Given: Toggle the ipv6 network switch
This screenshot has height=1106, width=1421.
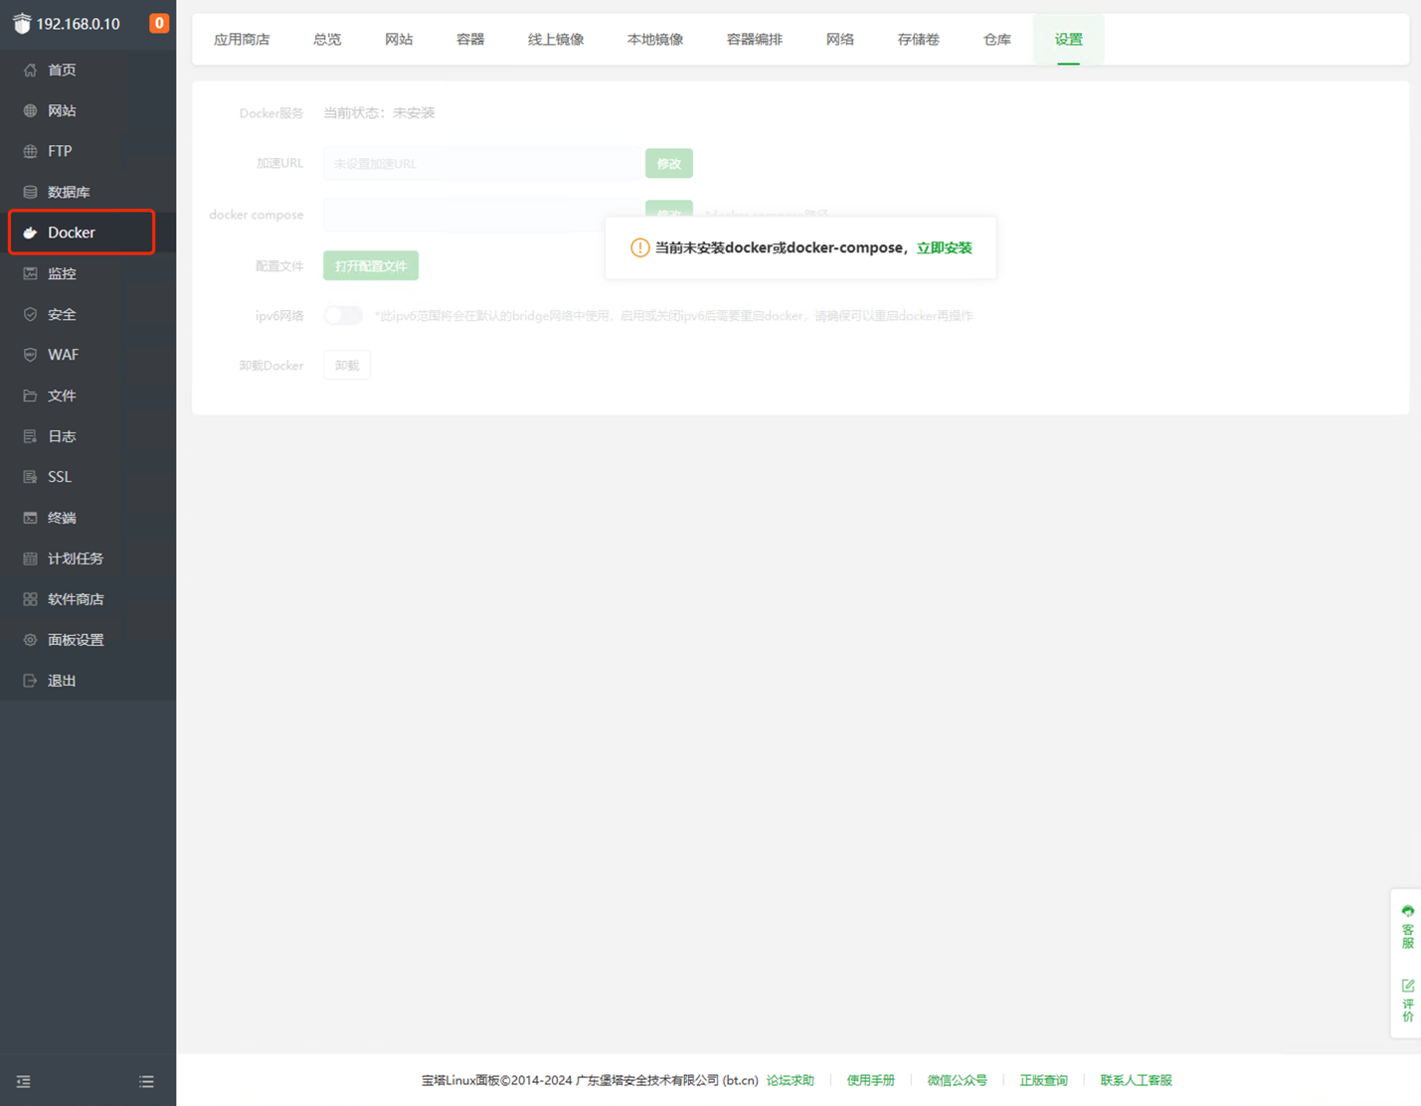Looking at the screenshot, I should tap(343, 316).
